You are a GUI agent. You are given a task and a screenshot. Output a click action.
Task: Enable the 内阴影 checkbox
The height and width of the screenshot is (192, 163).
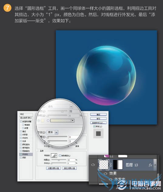pos(21,134)
